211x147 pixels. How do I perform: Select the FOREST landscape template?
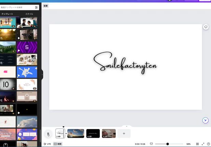pyautogui.click(x=8, y=47)
